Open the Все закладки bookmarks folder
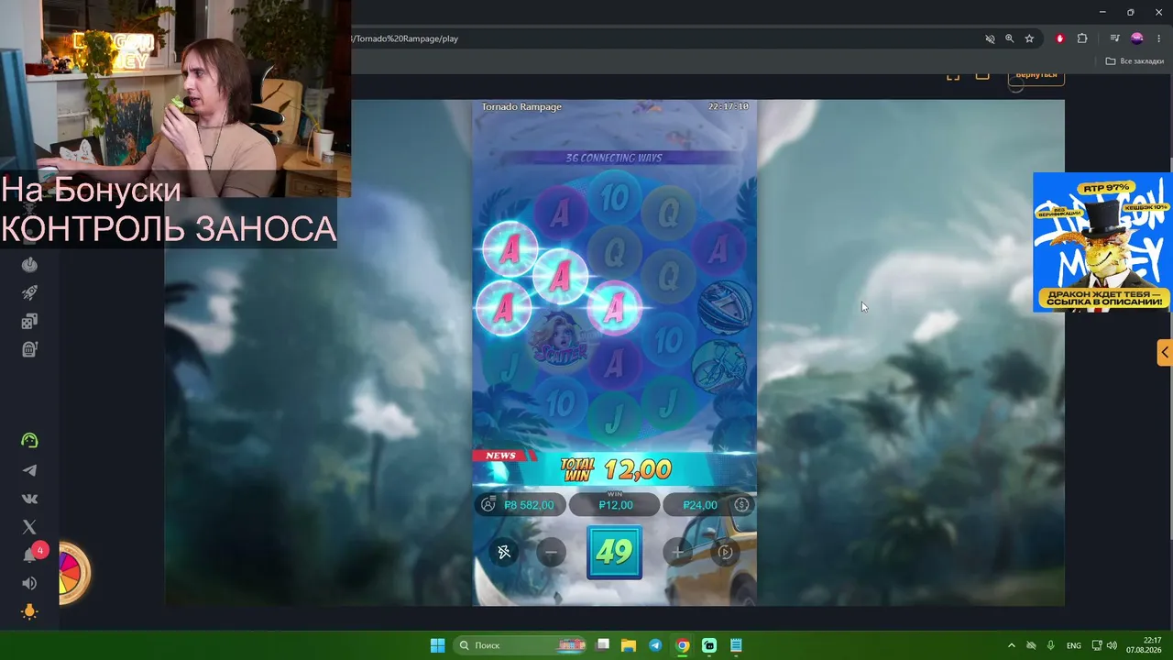This screenshot has height=660, width=1173. (x=1135, y=61)
